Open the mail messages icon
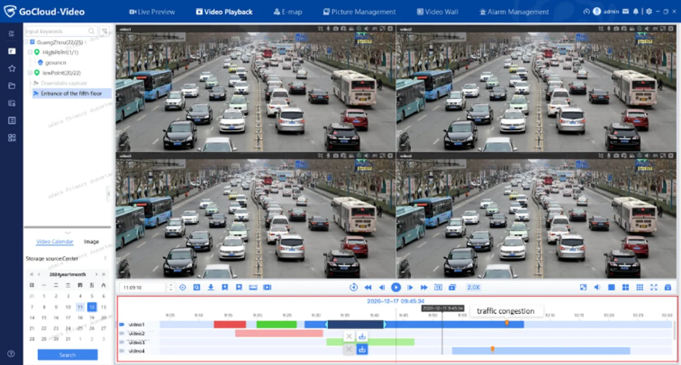The height and width of the screenshot is (365, 681). 625,11
